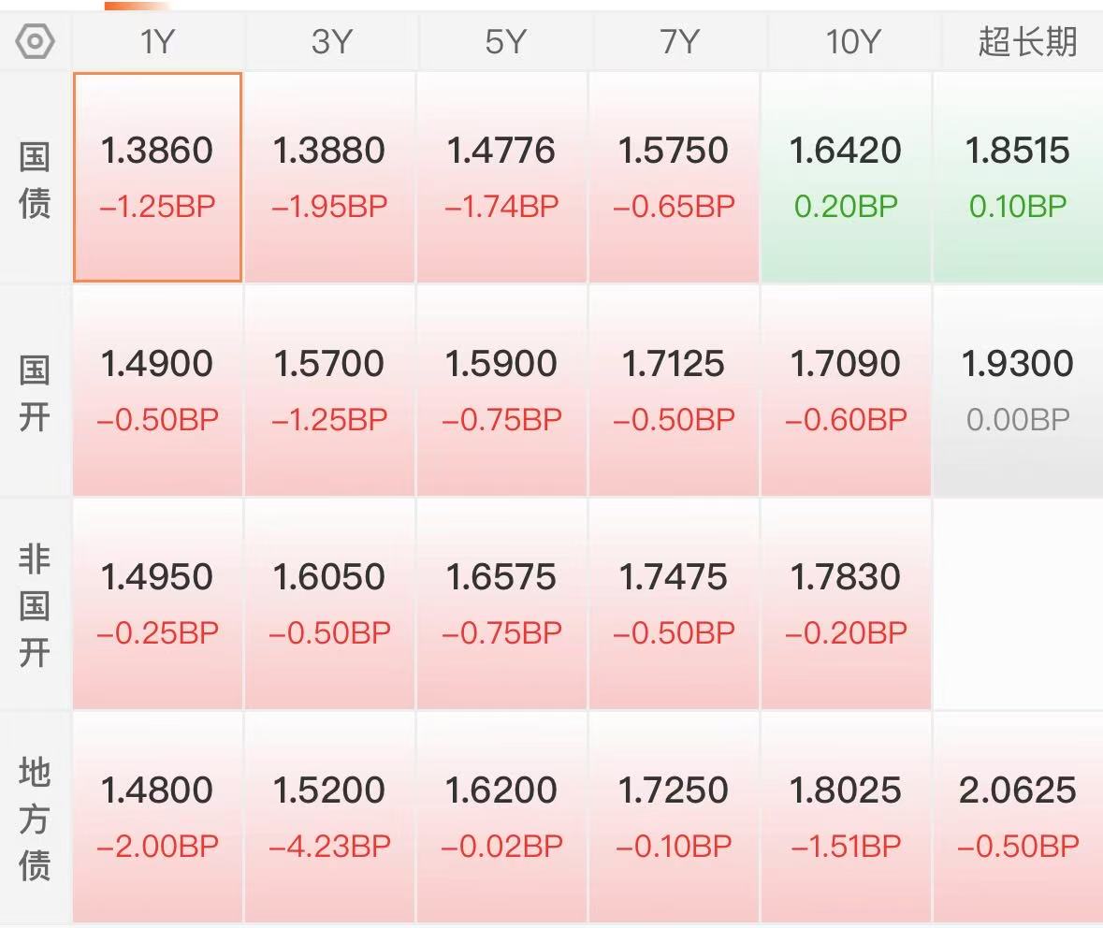The image size is (1103, 928).
Task: Select the 国开 7Y cell 1.7125
Action: pyautogui.click(x=674, y=390)
